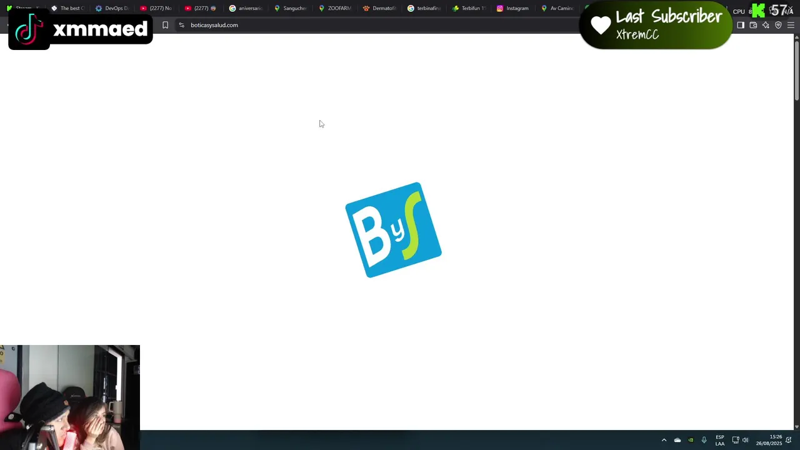The width and height of the screenshot is (800, 450).
Task: Open the volume speaker tray icon
Action: point(745,440)
